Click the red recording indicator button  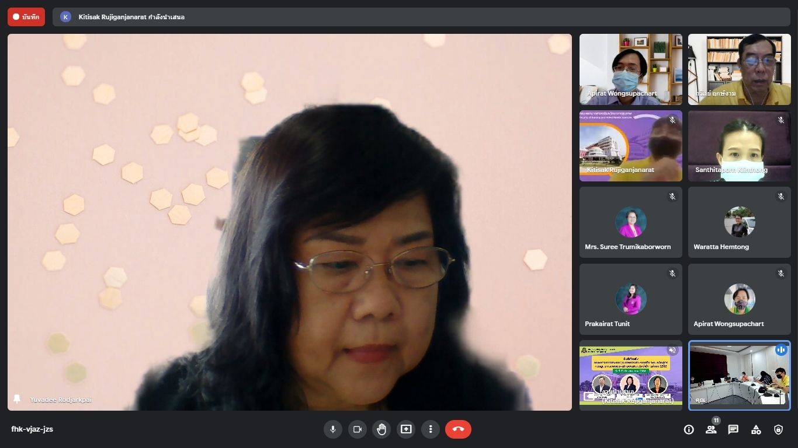coord(26,17)
